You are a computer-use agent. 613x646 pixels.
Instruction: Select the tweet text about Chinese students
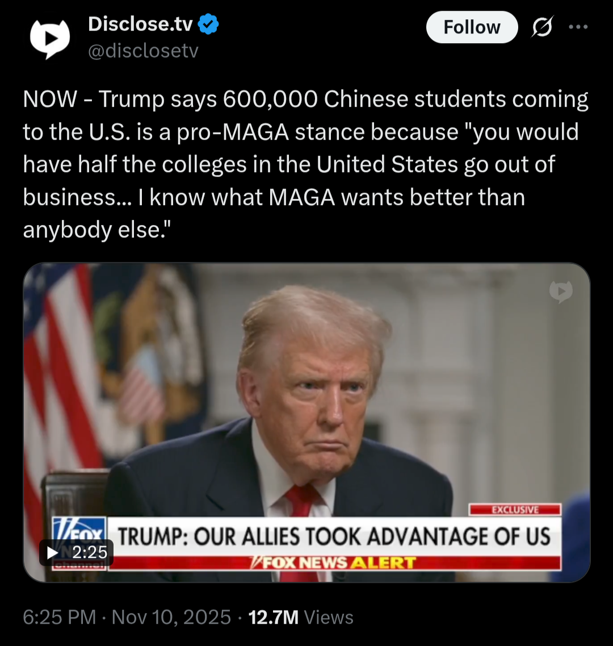305,164
